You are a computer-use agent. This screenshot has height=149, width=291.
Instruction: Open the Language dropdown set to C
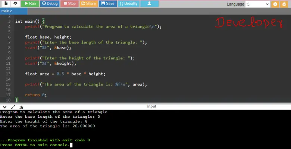click(x=257, y=4)
